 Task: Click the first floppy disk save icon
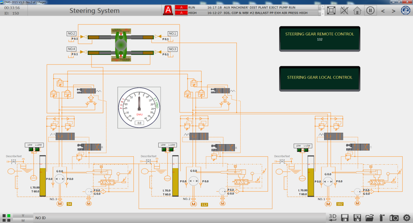click(345, 218)
